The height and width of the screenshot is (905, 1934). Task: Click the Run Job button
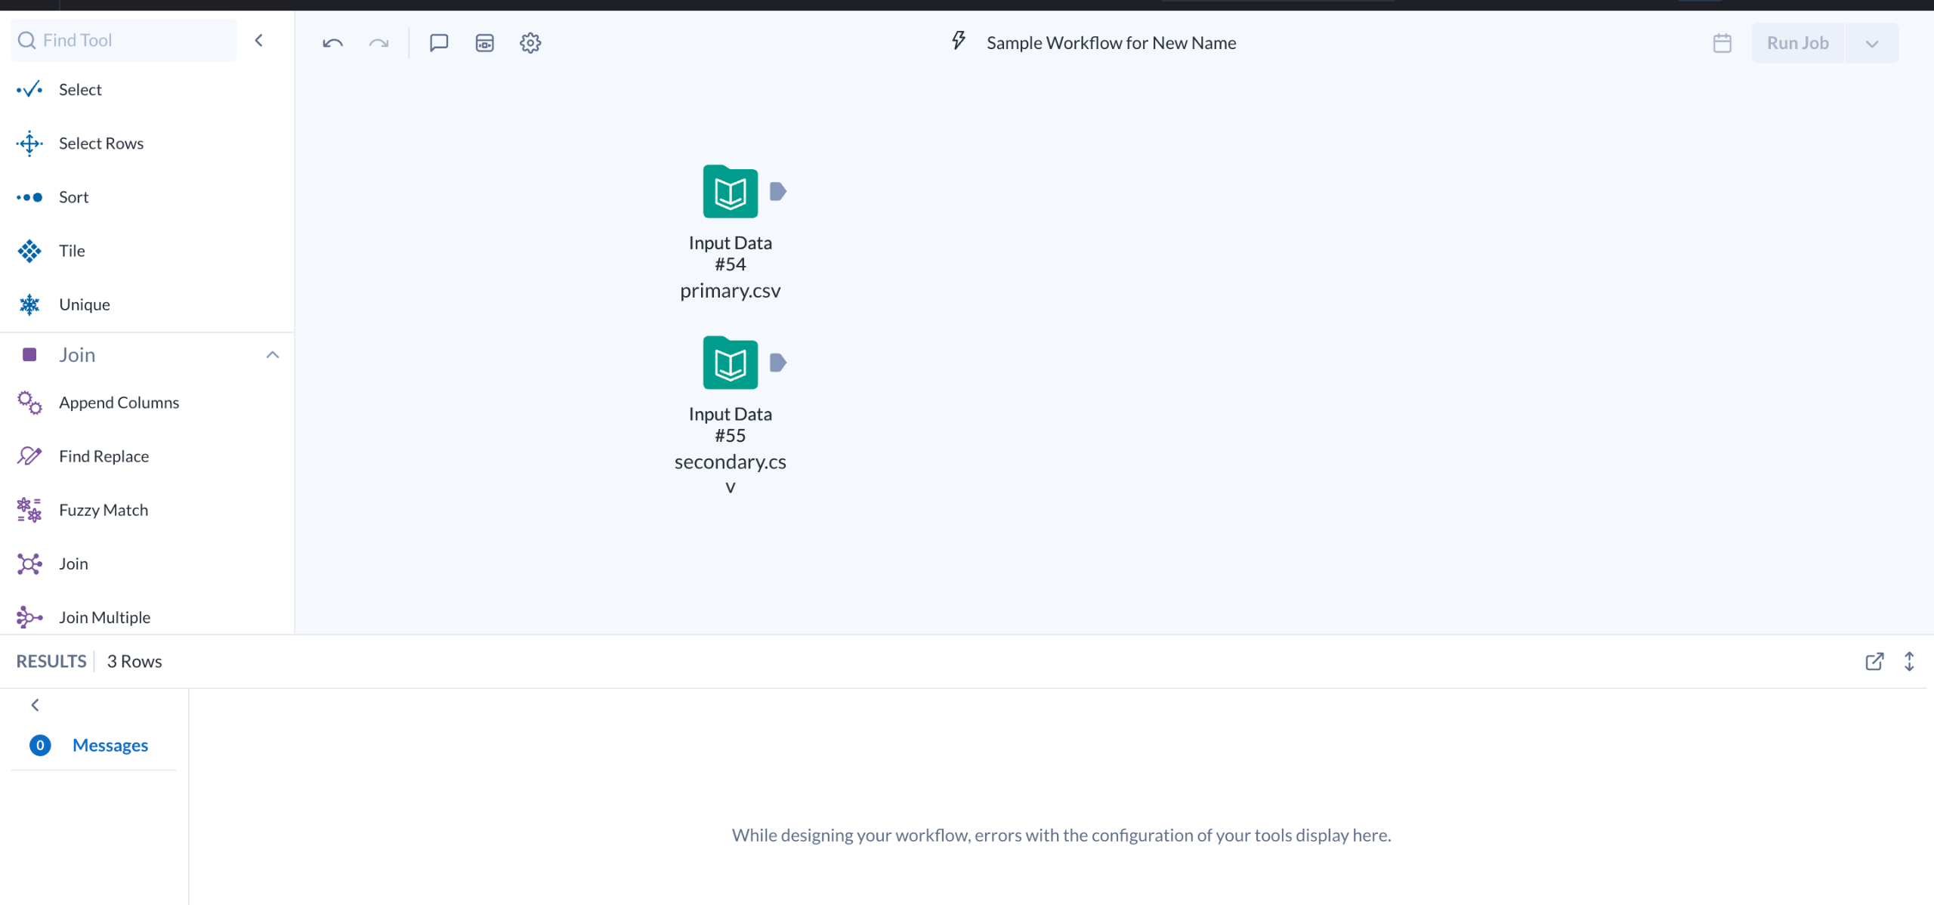(1797, 43)
